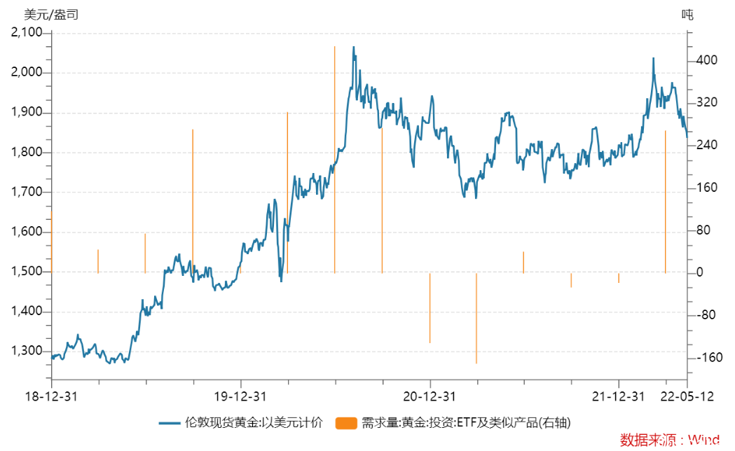Toggle the 伦敦现货黄金:以美元计价 legend label
This screenshot has height=451, width=735.
(254, 423)
